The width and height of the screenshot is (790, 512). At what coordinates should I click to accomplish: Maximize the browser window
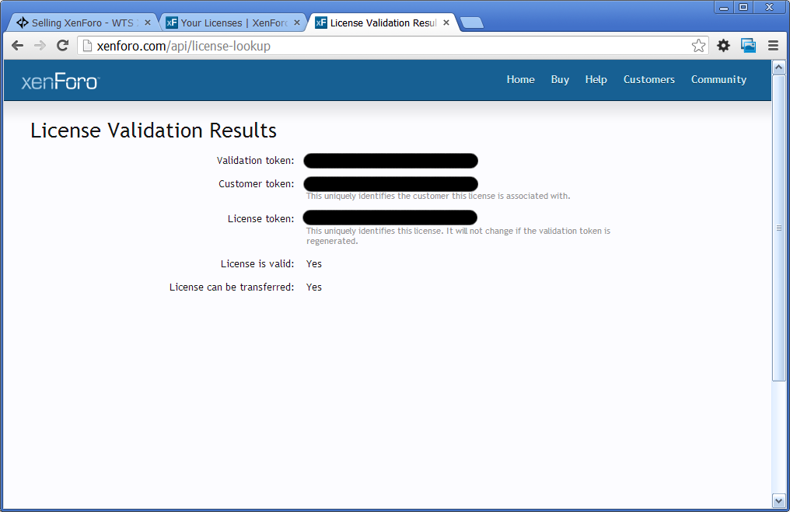pos(743,7)
